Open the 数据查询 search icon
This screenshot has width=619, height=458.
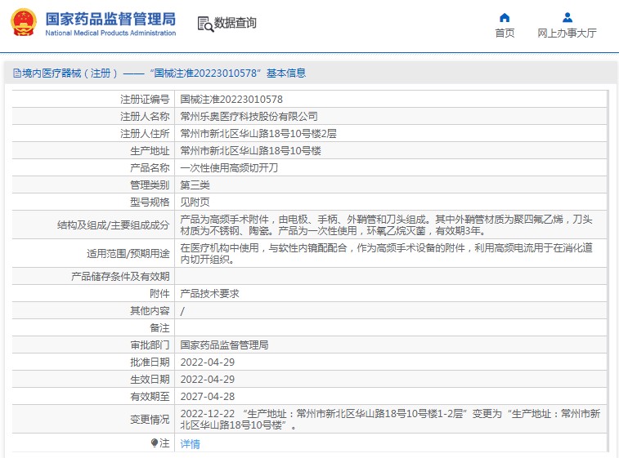[x=205, y=24]
